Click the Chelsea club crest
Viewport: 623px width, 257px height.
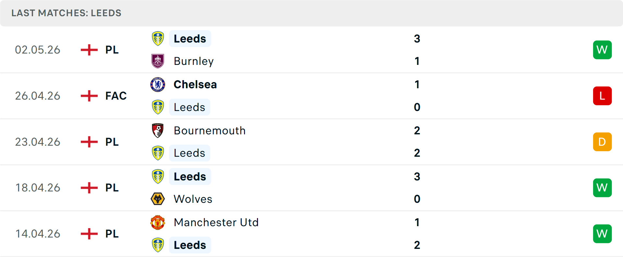point(158,84)
